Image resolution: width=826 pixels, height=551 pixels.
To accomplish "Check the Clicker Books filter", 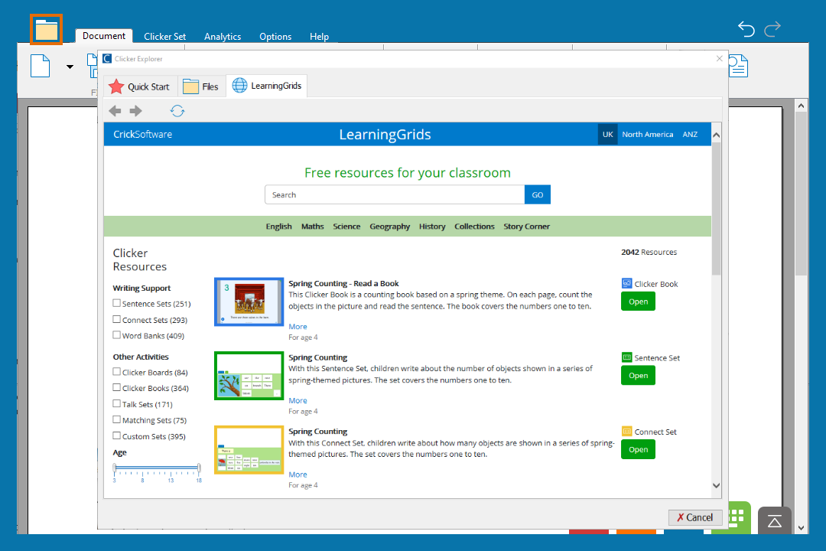I will click(x=117, y=388).
